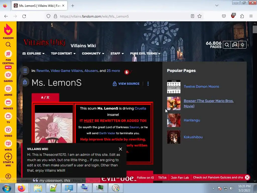Open the uBlock extension icon
This screenshot has width=257, height=193.
click(233, 16)
